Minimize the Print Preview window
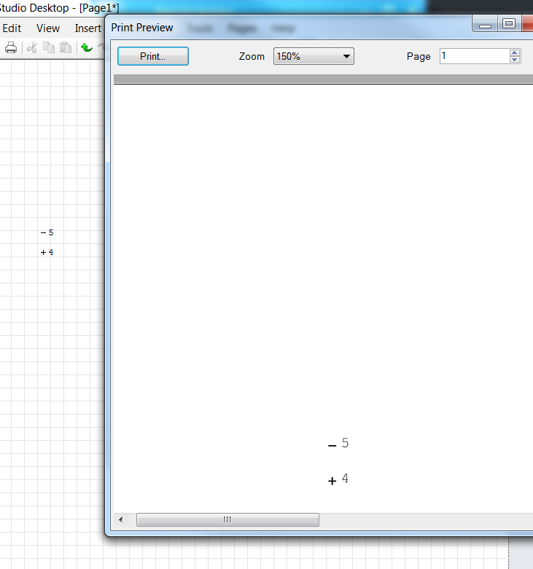This screenshot has height=569, width=533. click(x=485, y=24)
